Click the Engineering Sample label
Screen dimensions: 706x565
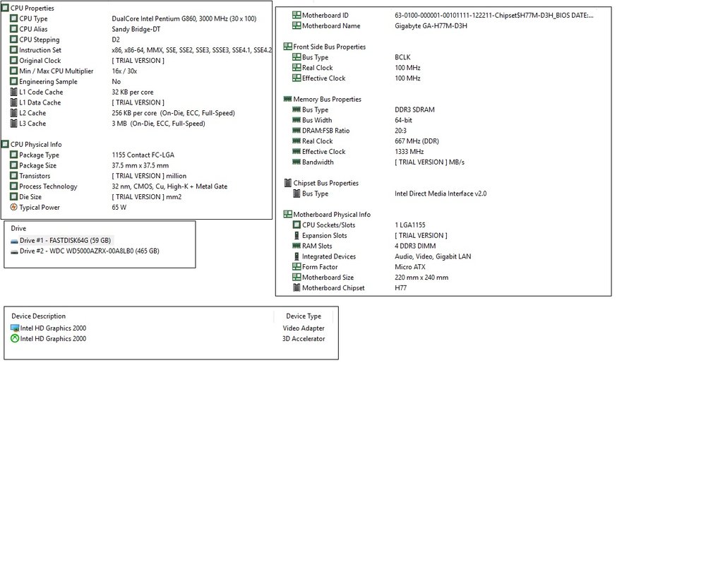pos(48,81)
